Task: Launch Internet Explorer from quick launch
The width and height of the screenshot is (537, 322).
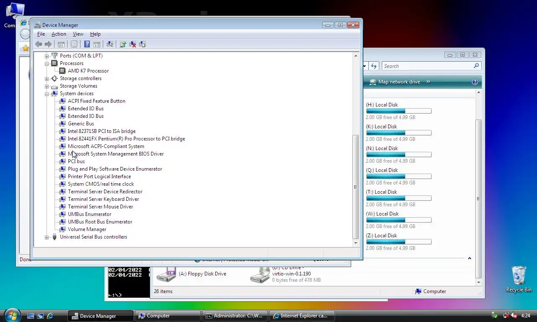Action: [50, 316]
